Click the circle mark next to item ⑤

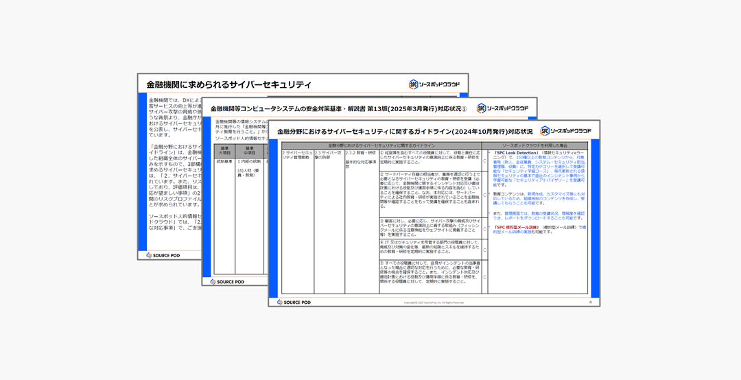tap(485, 277)
